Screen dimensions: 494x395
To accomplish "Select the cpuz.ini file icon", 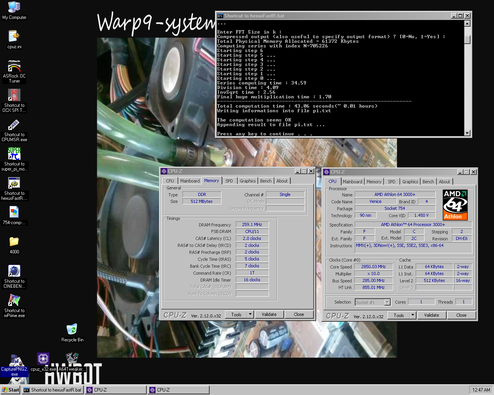I will pyautogui.click(x=14, y=37).
